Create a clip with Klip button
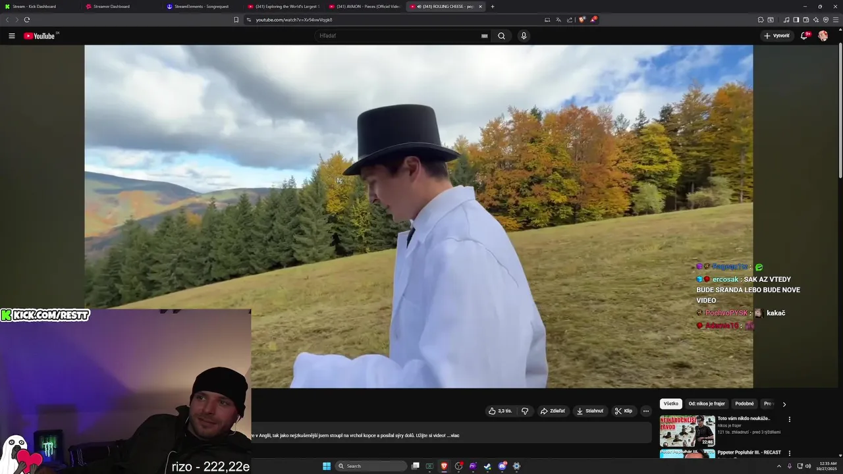The width and height of the screenshot is (843, 474). [624, 411]
